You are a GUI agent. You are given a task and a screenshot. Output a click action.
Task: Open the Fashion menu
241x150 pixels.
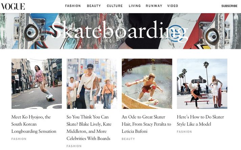(x=73, y=6)
